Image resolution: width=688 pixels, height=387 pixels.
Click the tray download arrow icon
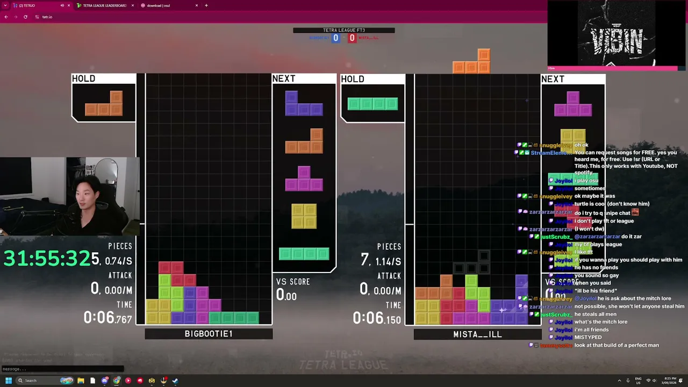pos(628,381)
